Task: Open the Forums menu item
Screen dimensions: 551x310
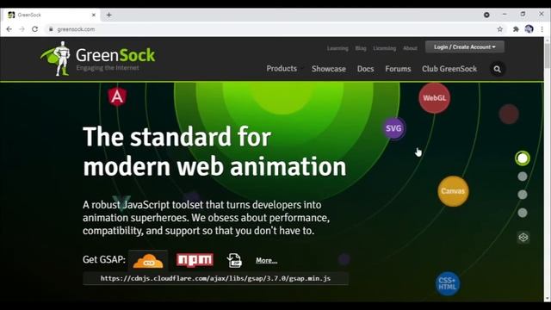Action: [398, 69]
